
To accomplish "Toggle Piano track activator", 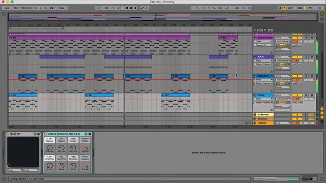I will (297, 95).
